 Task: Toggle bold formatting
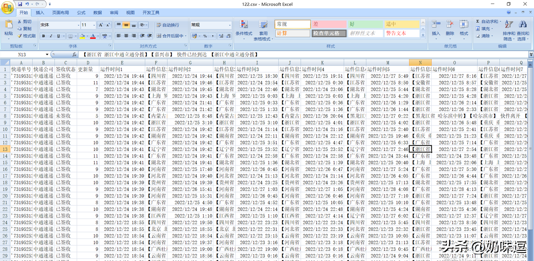(44, 36)
